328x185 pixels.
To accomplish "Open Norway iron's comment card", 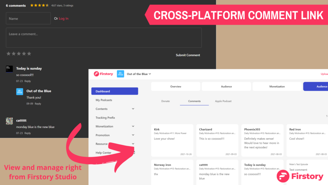I will pos(172,172).
